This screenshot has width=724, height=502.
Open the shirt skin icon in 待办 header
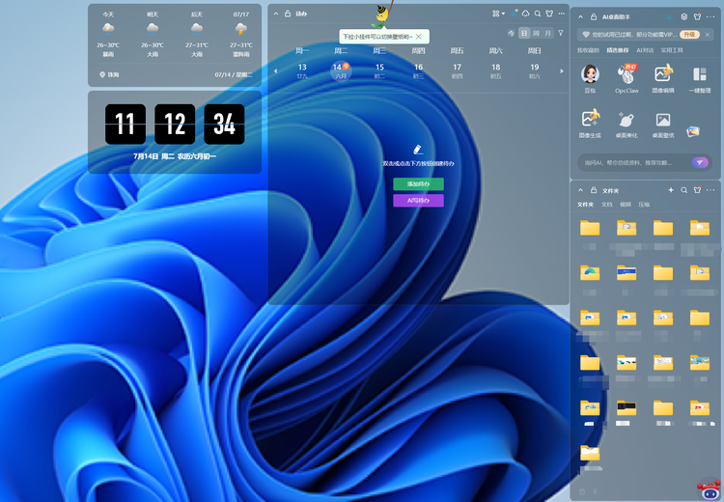coord(549,14)
